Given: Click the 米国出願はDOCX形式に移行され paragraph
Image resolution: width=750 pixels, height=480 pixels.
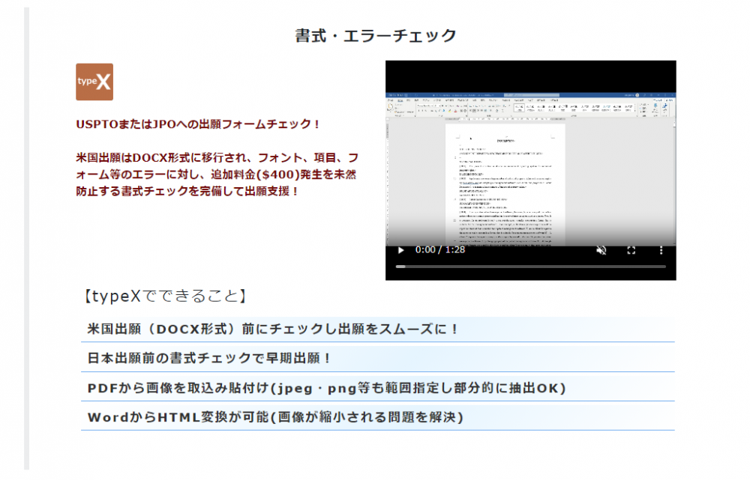Looking at the screenshot, I should coord(217,174).
